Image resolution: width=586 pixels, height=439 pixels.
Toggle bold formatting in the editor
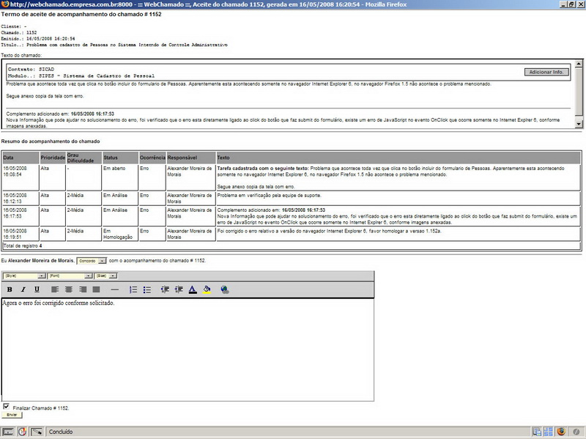[10, 289]
